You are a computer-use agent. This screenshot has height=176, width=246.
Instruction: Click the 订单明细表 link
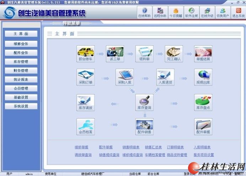175,147
